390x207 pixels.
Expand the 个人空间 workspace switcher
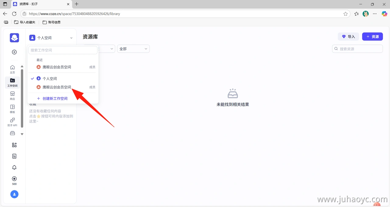51,38
